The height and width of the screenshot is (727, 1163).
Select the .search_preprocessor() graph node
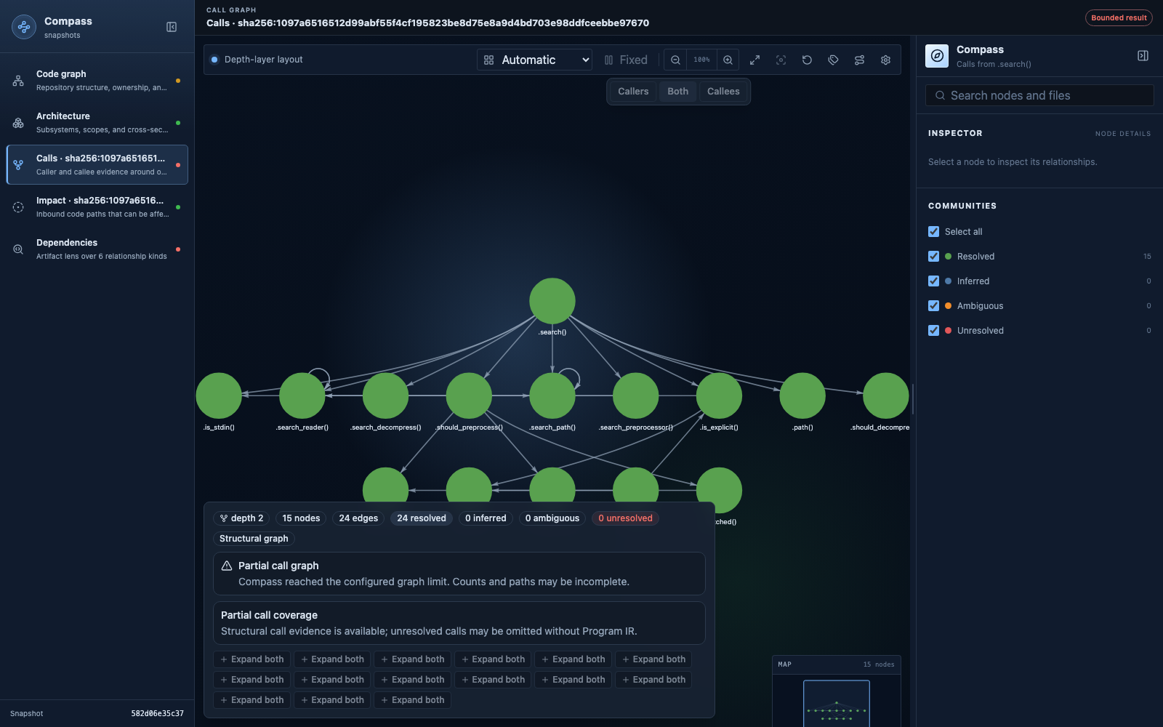[x=635, y=395]
